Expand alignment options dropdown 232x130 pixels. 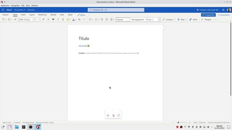tap(114, 19)
